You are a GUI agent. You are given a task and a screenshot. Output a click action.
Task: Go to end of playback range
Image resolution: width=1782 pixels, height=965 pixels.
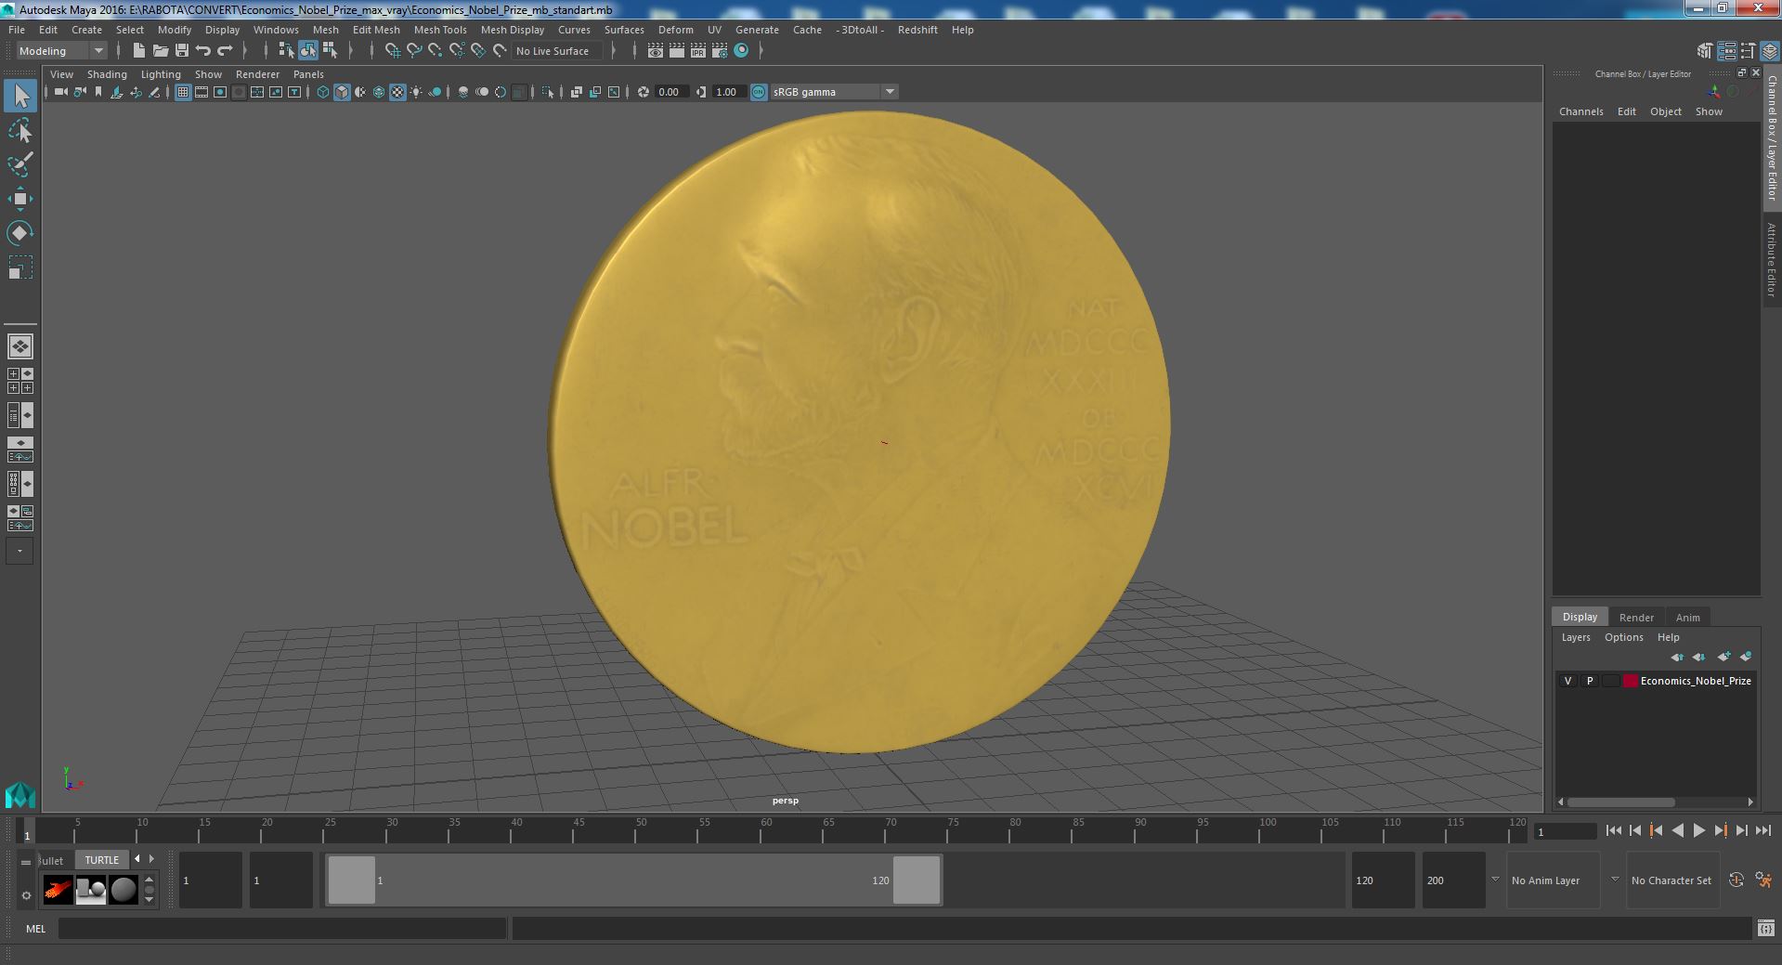[x=1763, y=831]
